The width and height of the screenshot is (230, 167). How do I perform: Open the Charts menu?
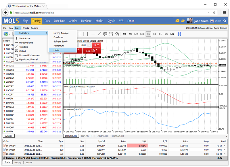click(26, 28)
